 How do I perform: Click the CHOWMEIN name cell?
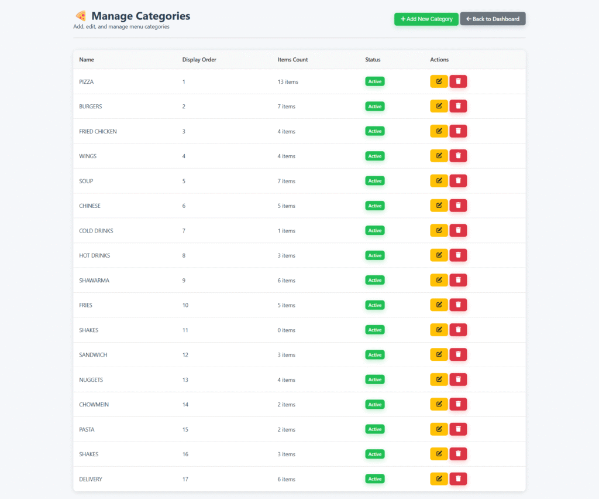[x=94, y=405]
